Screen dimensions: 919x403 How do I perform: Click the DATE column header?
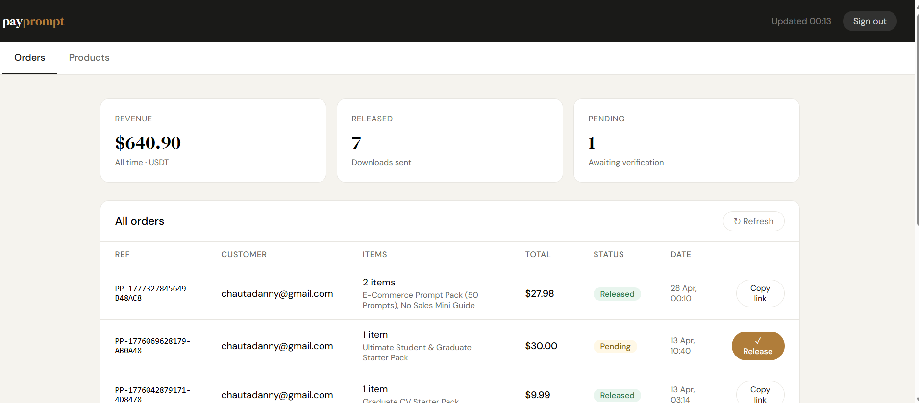tap(680, 254)
